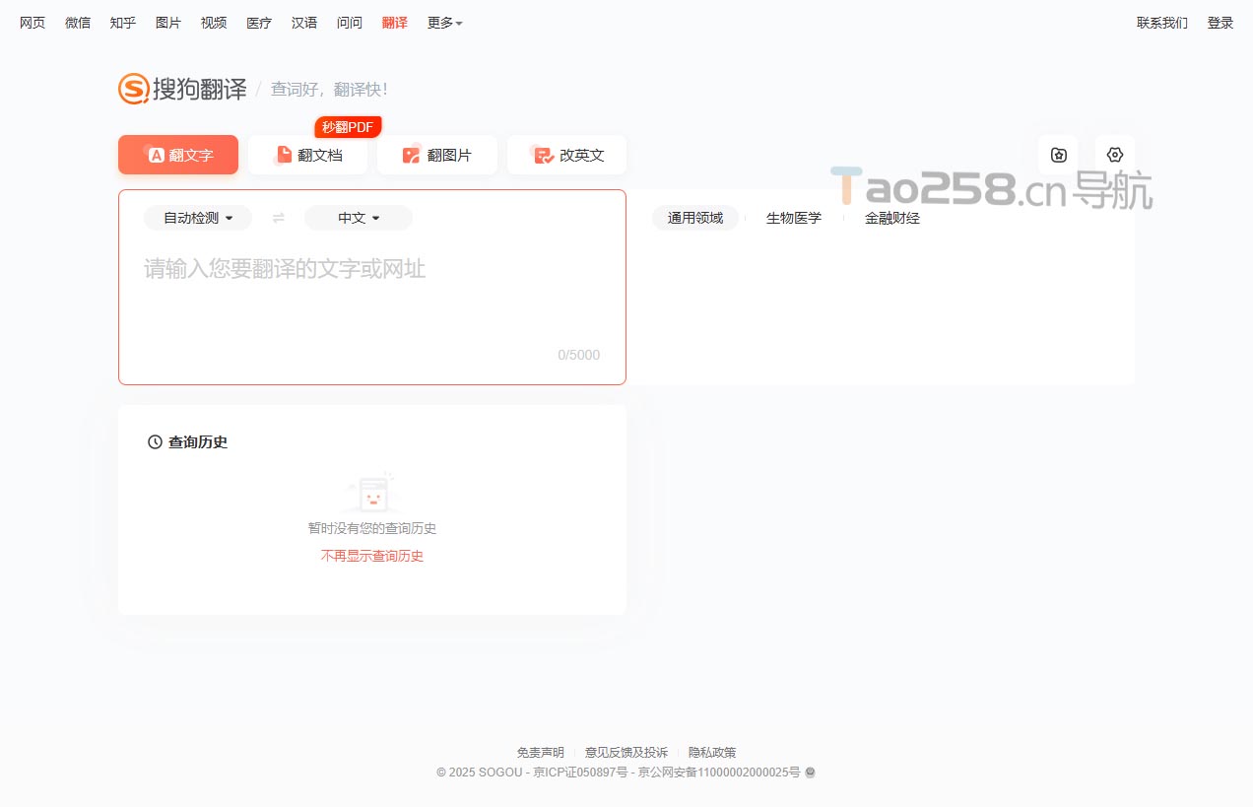Click the 登录 login link
The height and width of the screenshot is (807, 1253).
coord(1220,23)
